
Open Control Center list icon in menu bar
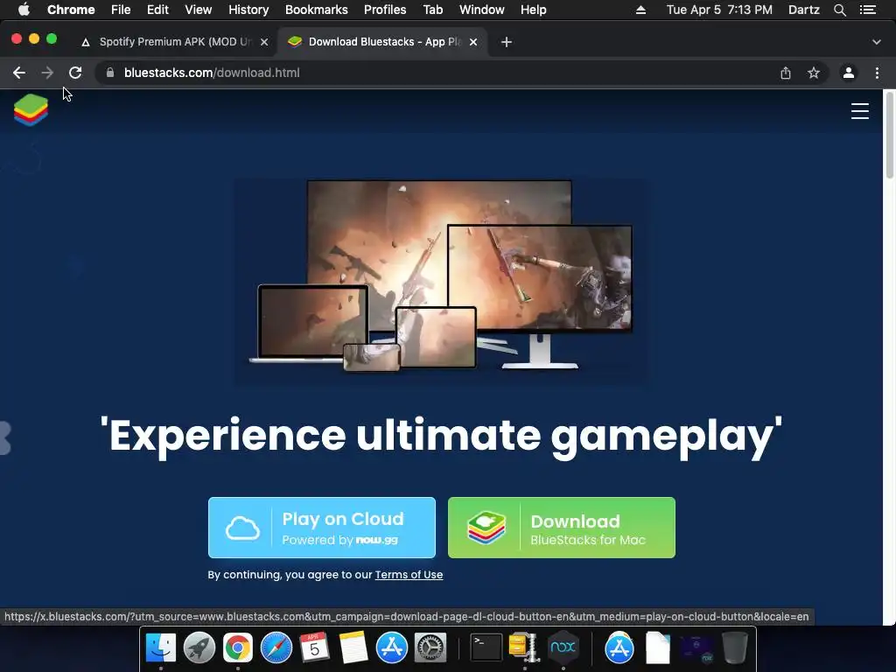point(868,10)
